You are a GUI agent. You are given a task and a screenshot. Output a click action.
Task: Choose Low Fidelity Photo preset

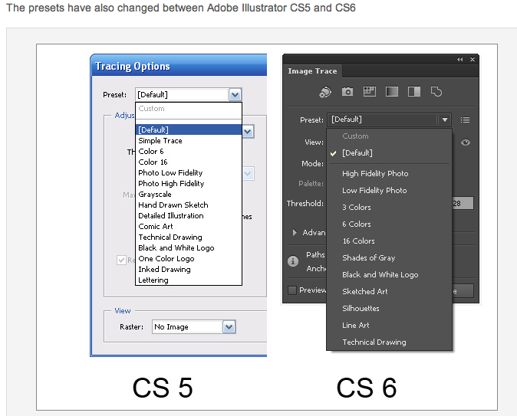pos(389,190)
